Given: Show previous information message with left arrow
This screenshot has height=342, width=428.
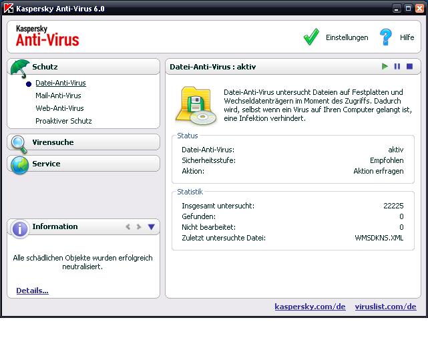Looking at the screenshot, I should 128,226.
